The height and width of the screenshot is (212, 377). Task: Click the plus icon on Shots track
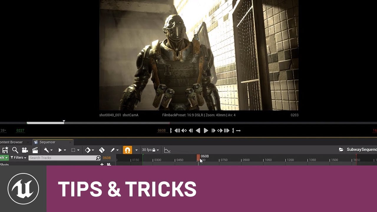point(102,164)
